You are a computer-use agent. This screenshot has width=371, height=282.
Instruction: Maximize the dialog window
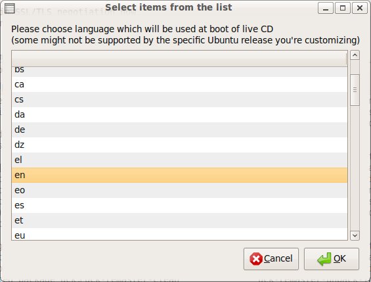(x=343, y=9)
